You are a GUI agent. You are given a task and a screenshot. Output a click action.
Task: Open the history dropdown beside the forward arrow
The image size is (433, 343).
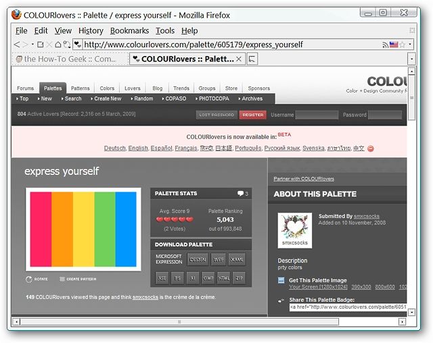[32, 45]
